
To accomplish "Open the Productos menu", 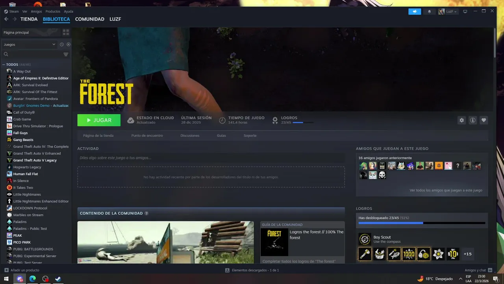I will pos(53,11).
